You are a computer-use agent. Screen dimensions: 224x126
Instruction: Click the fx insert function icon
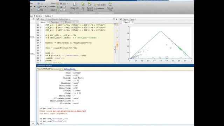pyautogui.click(x=61, y=3)
